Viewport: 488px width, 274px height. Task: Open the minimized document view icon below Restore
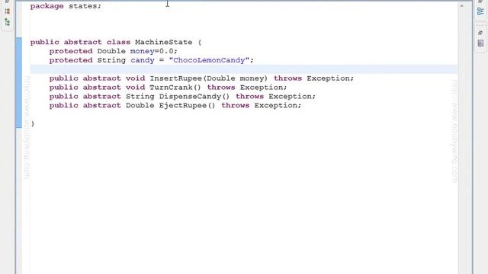[480, 43]
